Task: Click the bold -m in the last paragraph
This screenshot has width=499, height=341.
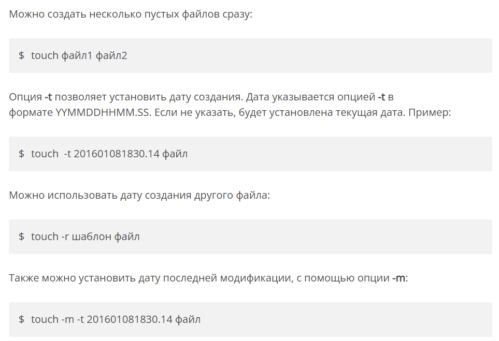Action: [x=399, y=278]
